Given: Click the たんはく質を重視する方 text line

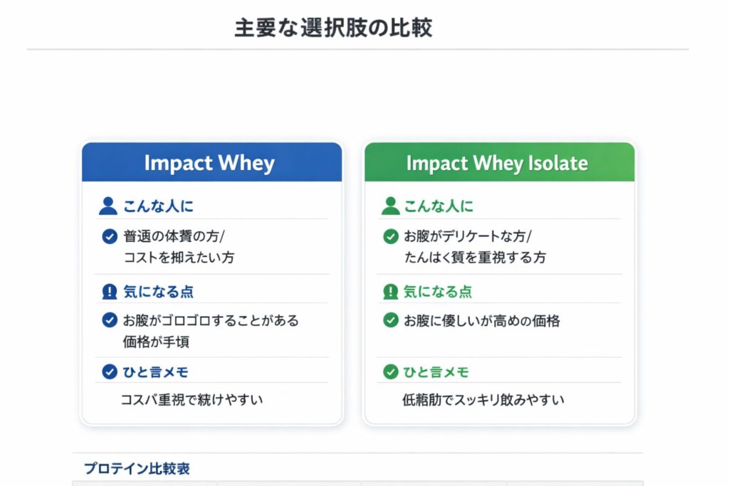Looking at the screenshot, I should click(475, 258).
